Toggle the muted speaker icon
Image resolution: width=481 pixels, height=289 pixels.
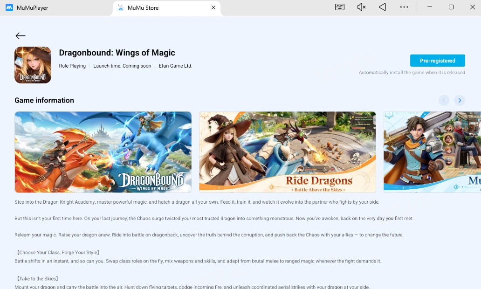pos(361,7)
